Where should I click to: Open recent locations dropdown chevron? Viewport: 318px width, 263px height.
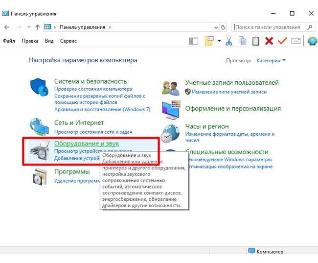tap(29, 27)
